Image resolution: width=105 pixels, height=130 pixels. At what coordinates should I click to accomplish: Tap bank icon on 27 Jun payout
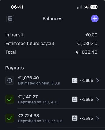pos(75,118)
